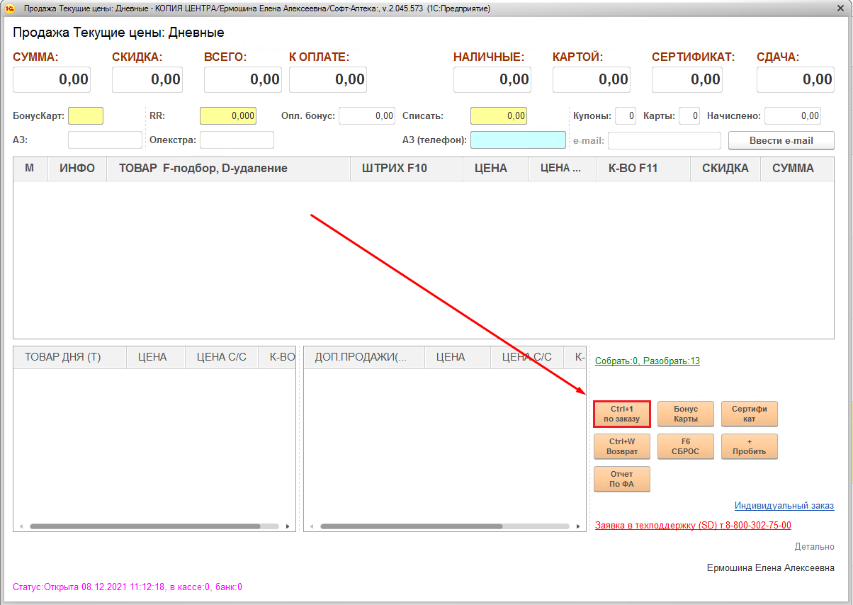Select the Олекстра input field
The image size is (853, 605).
[x=237, y=140]
